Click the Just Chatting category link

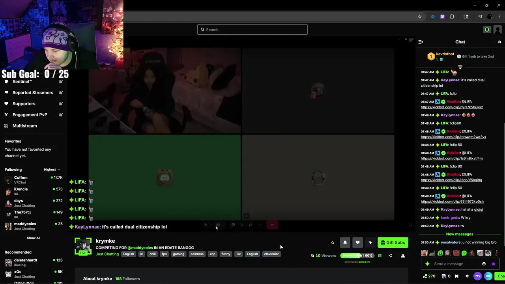(107, 254)
